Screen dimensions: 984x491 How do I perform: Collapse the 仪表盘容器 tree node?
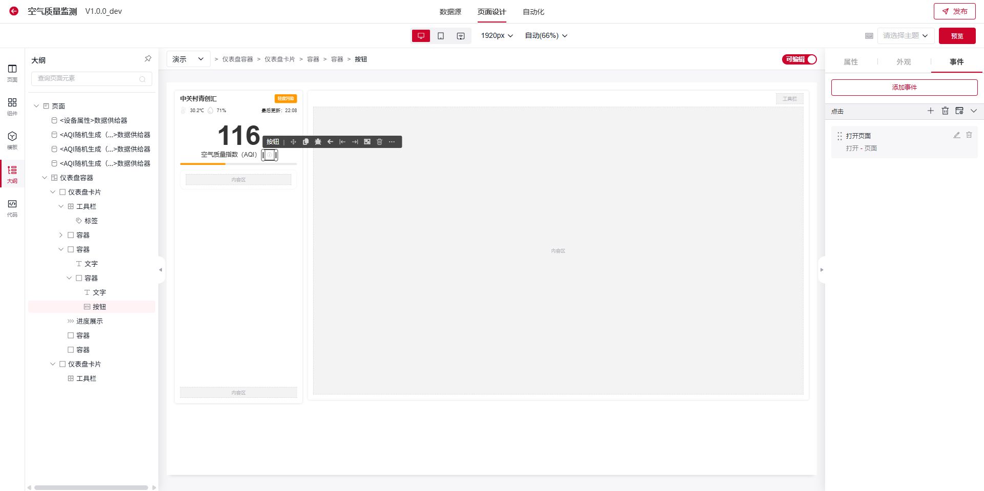coord(45,178)
